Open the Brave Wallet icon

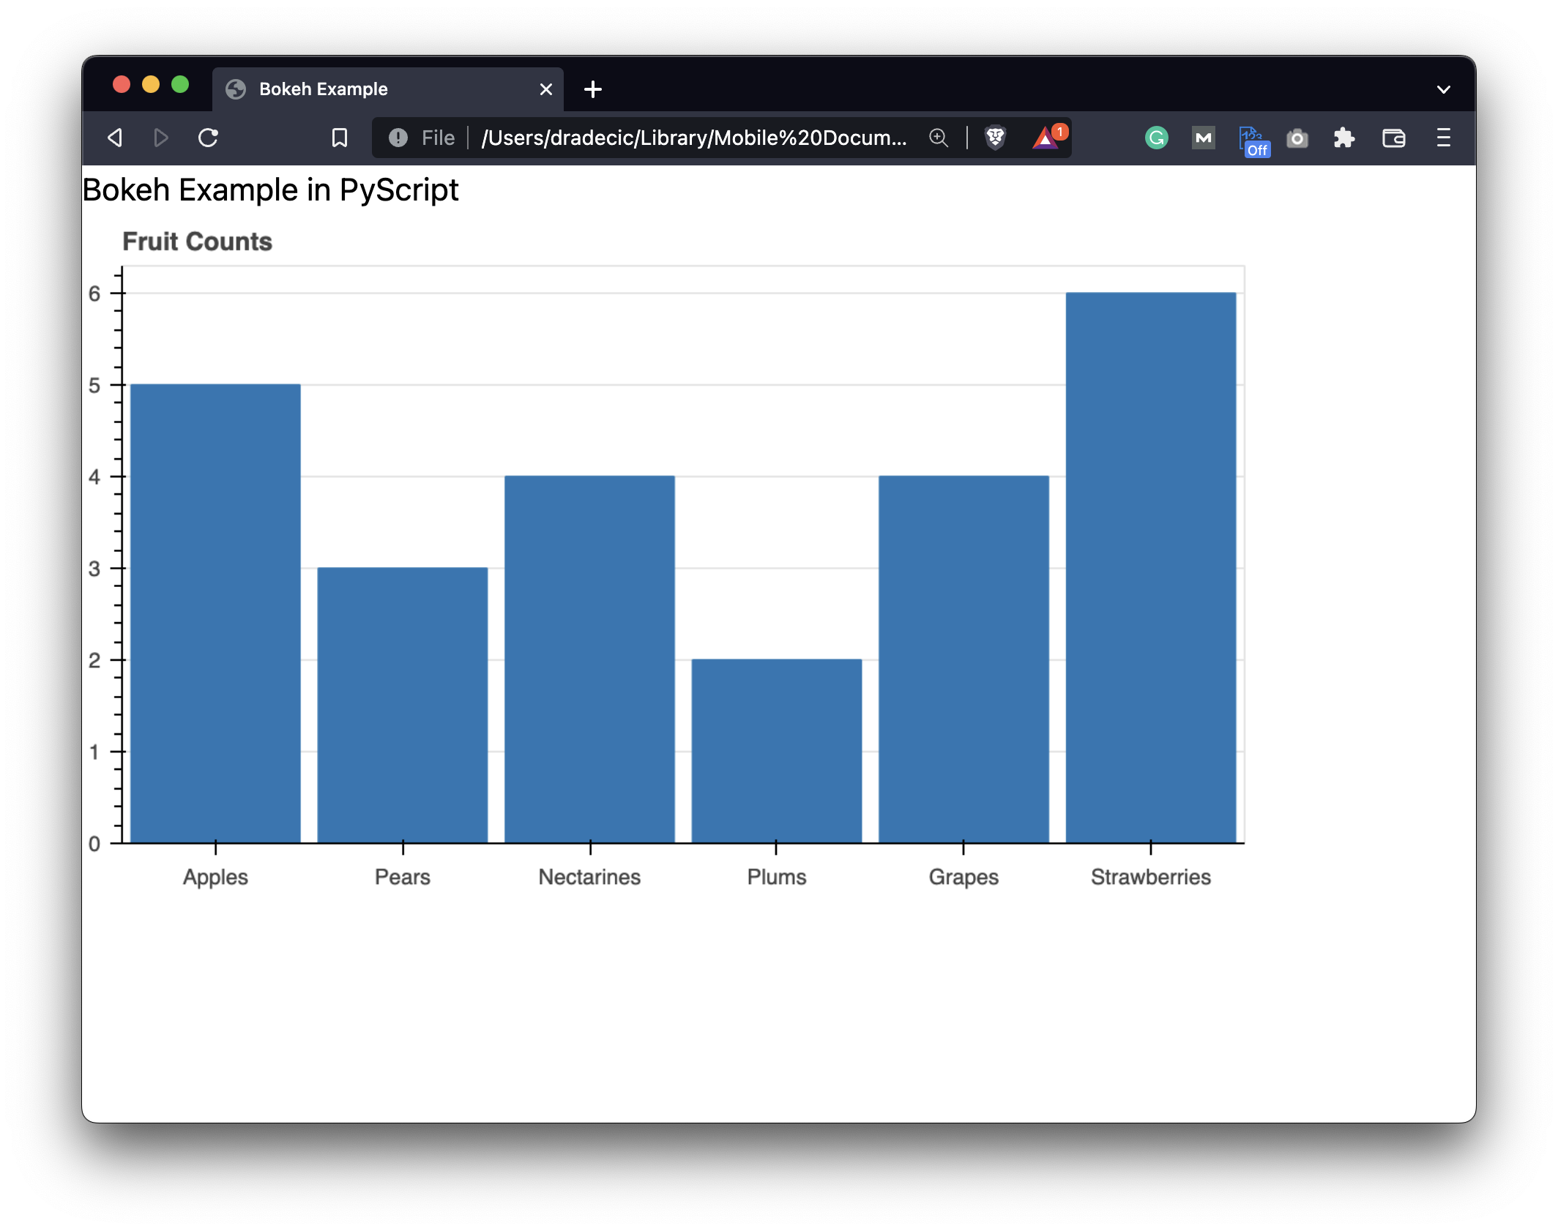(x=1394, y=138)
